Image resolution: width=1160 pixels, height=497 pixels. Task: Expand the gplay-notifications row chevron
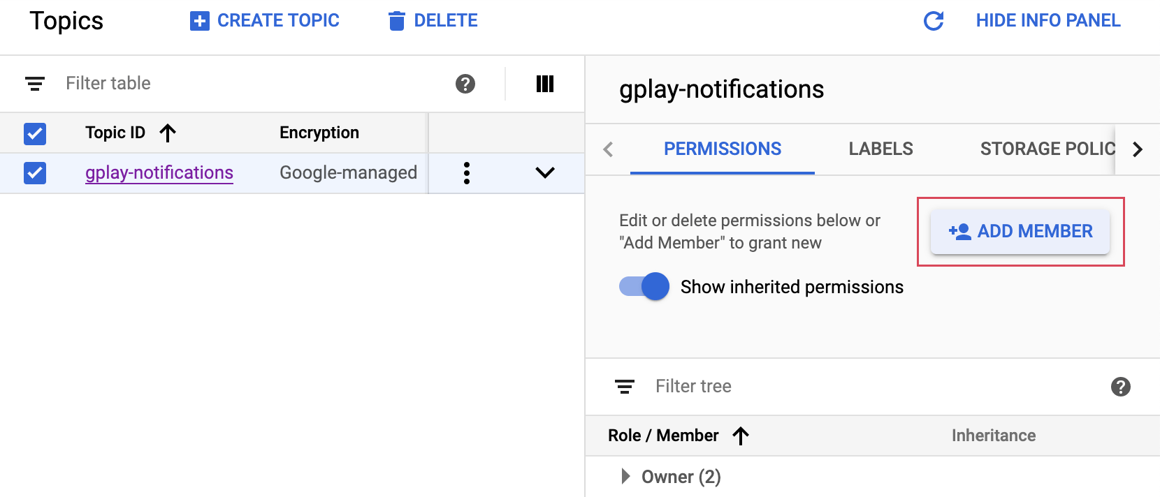click(544, 172)
